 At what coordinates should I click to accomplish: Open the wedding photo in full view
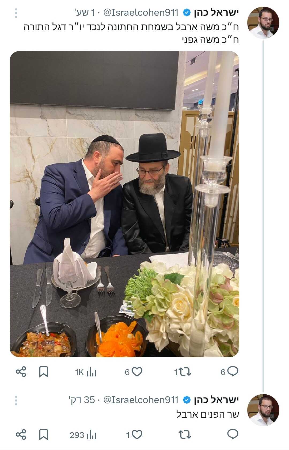(124, 204)
